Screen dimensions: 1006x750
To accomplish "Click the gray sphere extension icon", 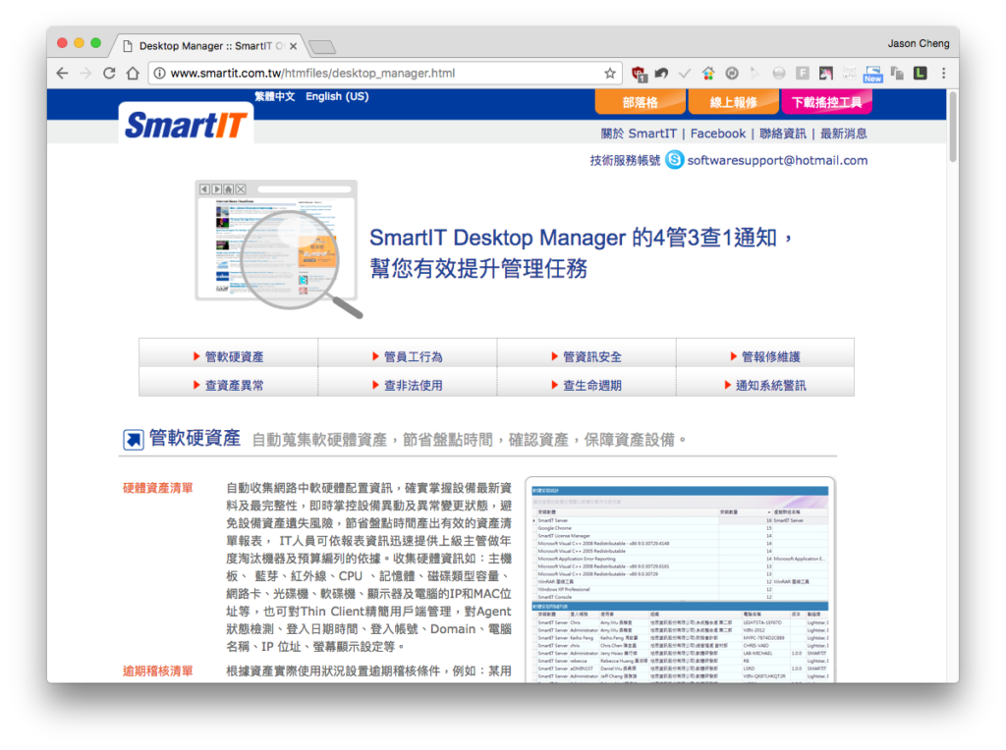I will coord(778,73).
